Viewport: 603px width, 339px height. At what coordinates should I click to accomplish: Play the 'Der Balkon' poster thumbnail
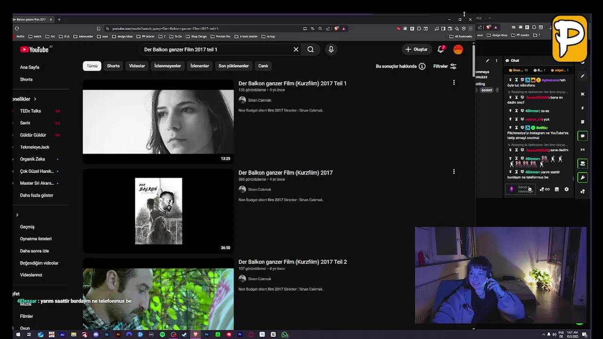click(x=158, y=211)
